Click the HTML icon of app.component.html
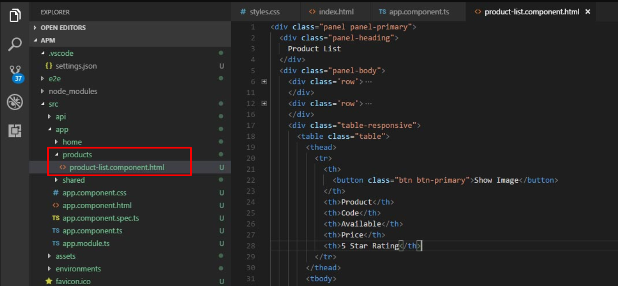 click(x=56, y=205)
